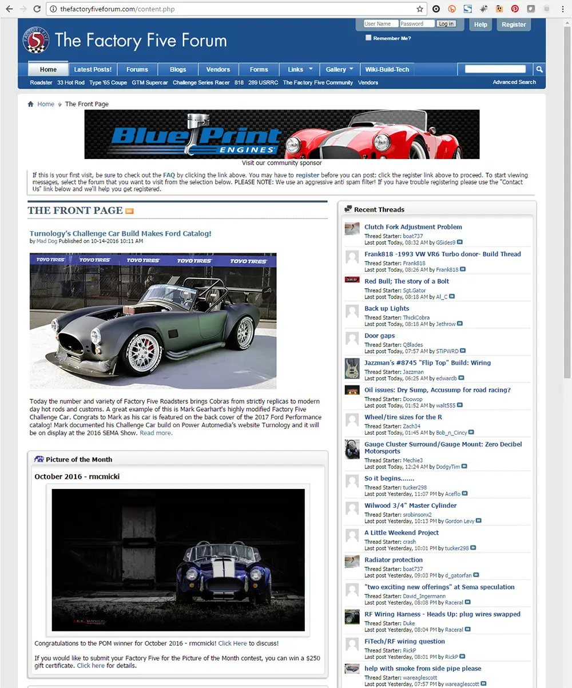Open the Read more link in the catalog article
Image resolution: width=572 pixels, height=688 pixels.
[156, 433]
